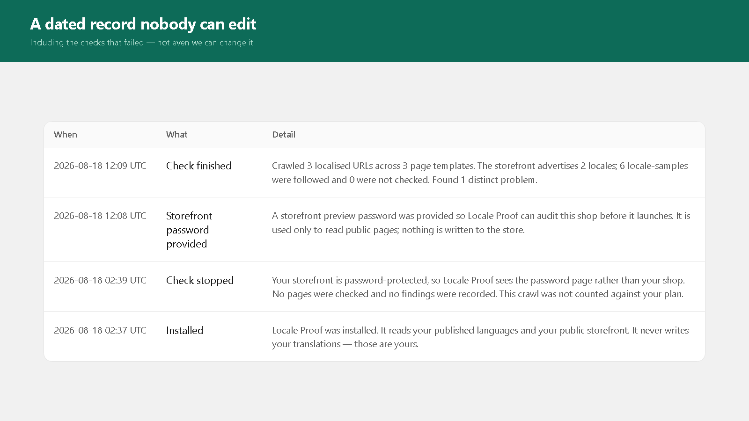The width and height of the screenshot is (749, 421).
Task: Click the 'Locale Proof was installed' detail text
Action: [480, 337]
